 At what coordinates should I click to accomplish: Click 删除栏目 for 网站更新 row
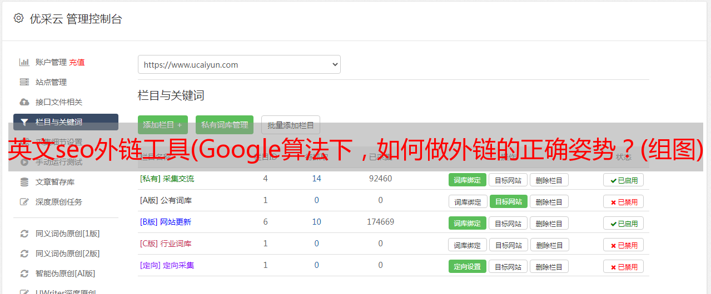[549, 223]
